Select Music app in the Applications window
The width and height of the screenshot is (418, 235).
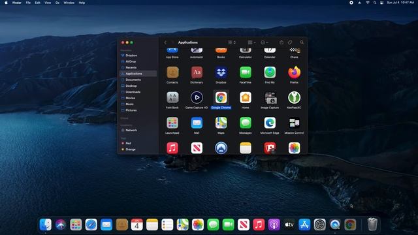pyautogui.click(x=172, y=148)
